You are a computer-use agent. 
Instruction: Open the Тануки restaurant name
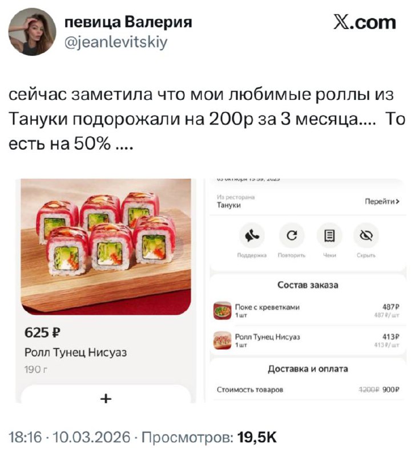pos(229,205)
